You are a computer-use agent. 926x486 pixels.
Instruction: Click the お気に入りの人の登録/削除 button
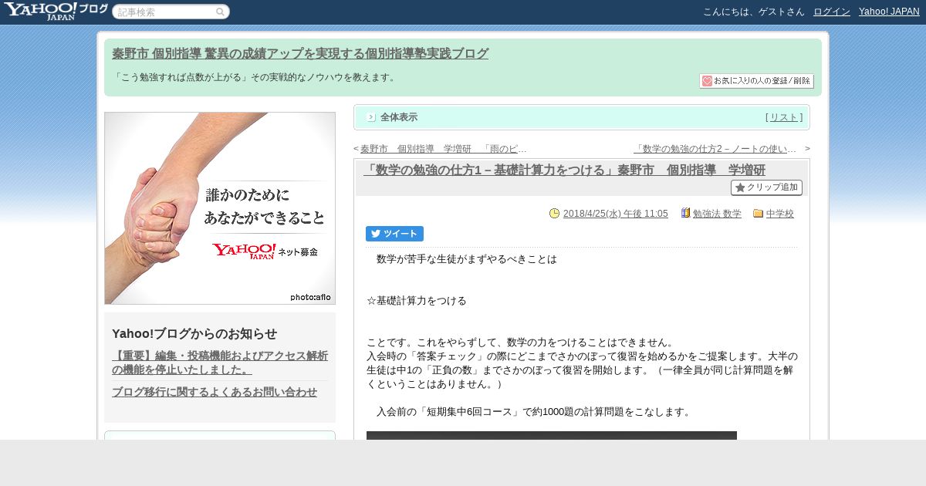tap(756, 81)
